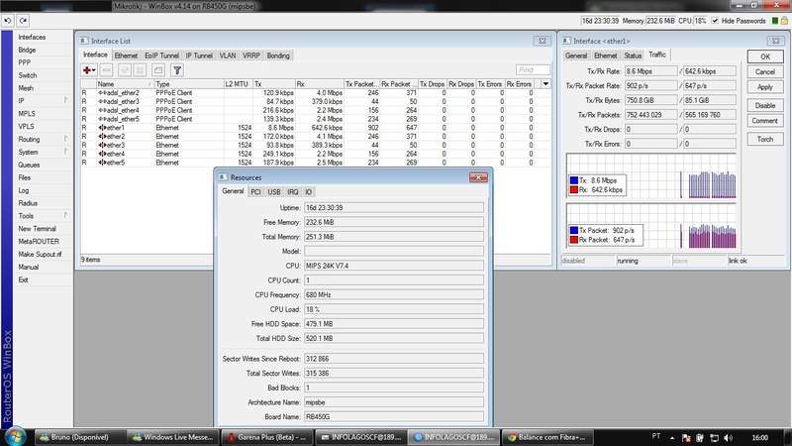Click the padlock icon at top right
Screen dimensions: 792x446
(784, 21)
